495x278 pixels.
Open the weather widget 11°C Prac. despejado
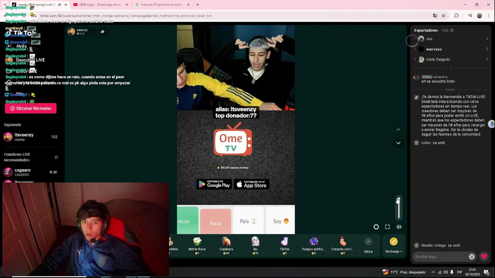click(404, 272)
